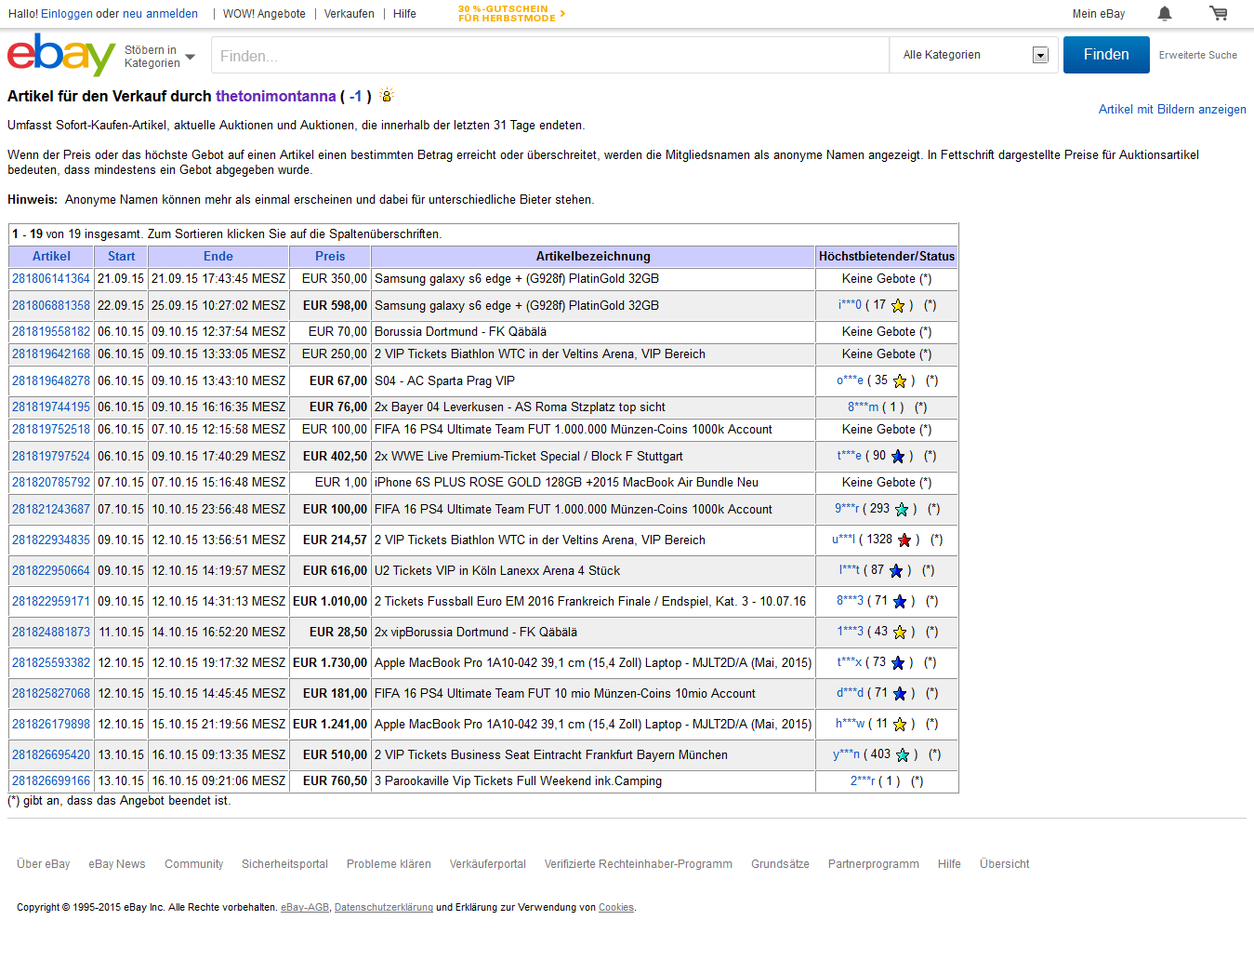
Task: Click yellow star next to bidder o***e
Action: coord(900,381)
